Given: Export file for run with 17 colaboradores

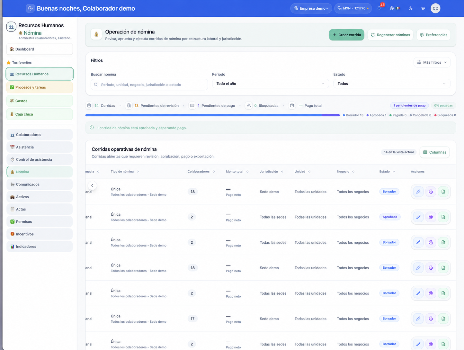Looking at the screenshot, I should pyautogui.click(x=443, y=319).
